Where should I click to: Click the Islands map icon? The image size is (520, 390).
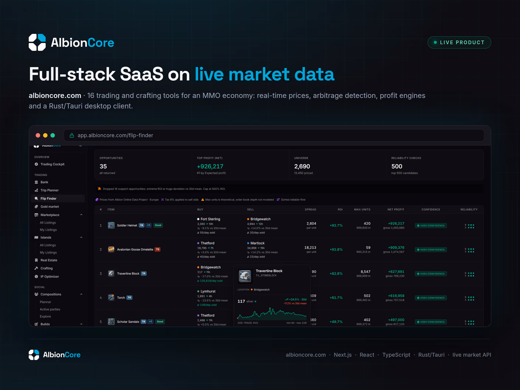pyautogui.click(x=36, y=238)
